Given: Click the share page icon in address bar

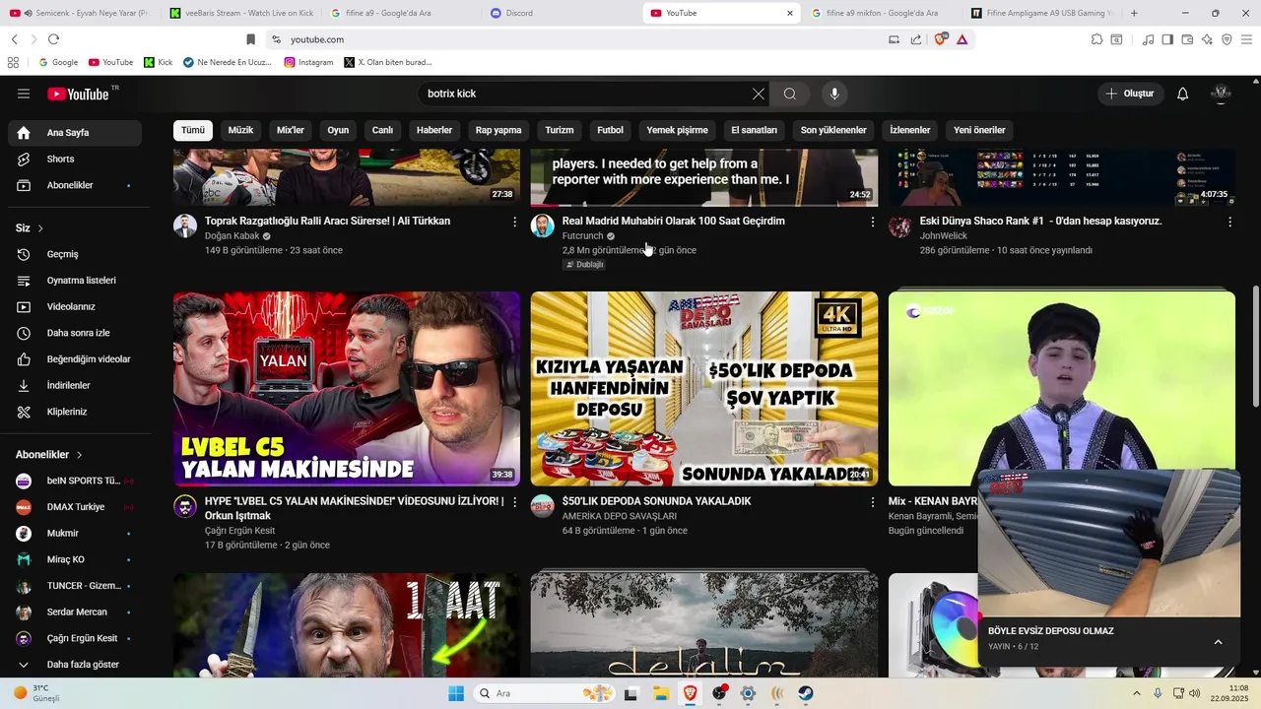Looking at the screenshot, I should pyautogui.click(x=916, y=39).
